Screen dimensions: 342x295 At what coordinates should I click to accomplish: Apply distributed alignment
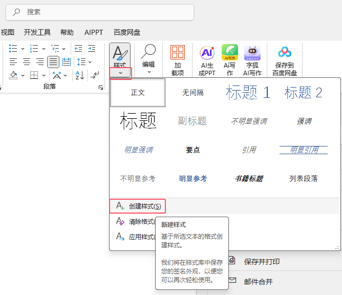pyautogui.click(x=67, y=62)
